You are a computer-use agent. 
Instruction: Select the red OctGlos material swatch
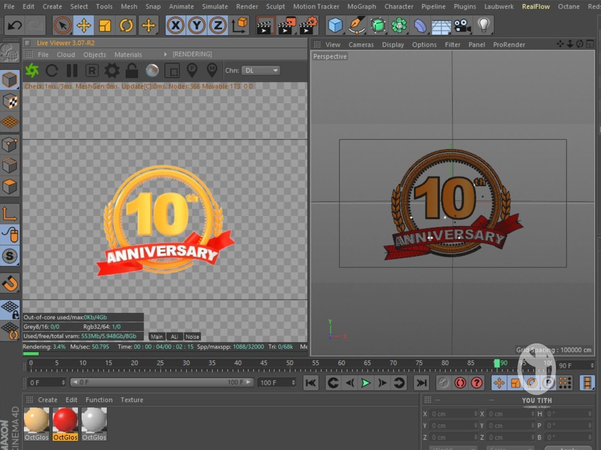pyautogui.click(x=65, y=420)
